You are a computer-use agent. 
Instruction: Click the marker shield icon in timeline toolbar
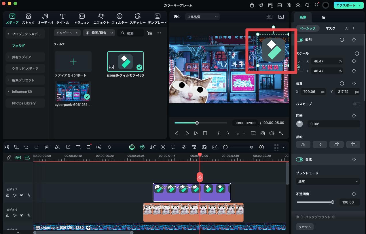tap(173, 147)
